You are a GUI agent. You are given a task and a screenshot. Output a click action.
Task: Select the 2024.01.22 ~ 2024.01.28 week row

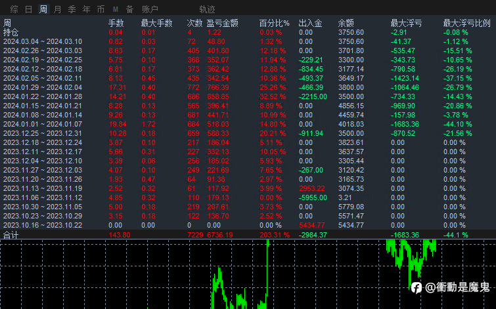[248, 96]
